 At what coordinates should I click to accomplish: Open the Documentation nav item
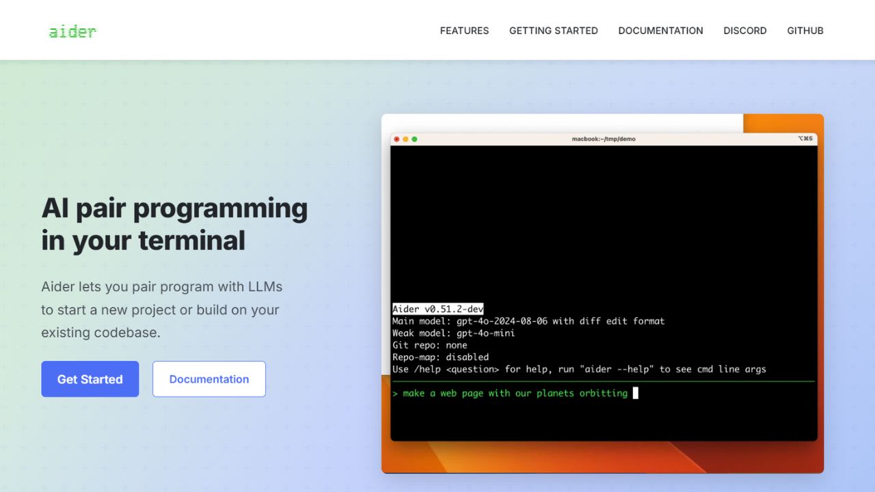(x=660, y=31)
